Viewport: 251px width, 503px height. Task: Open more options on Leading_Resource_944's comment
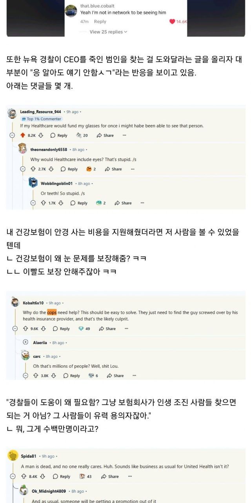tap(124, 135)
